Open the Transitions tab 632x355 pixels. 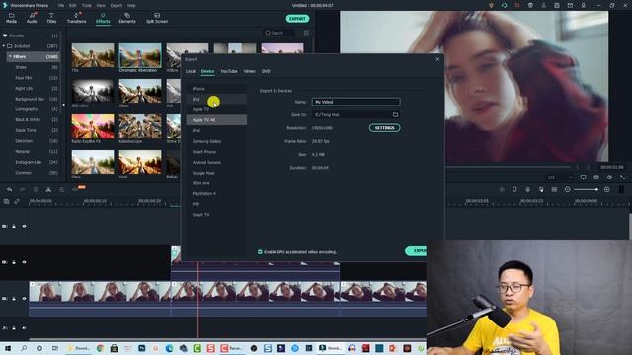(x=76, y=18)
